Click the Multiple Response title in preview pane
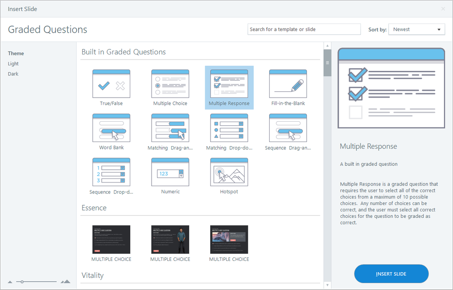Image resolution: width=453 pixels, height=290 pixels. click(369, 147)
